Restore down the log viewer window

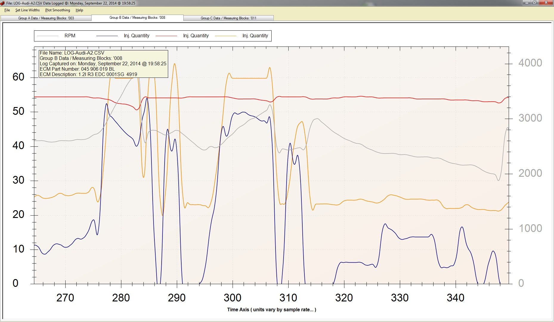[535, 3]
